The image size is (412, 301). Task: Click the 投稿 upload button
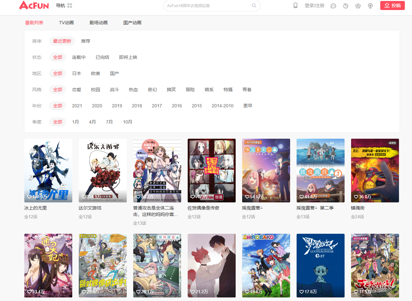pos(392,5)
